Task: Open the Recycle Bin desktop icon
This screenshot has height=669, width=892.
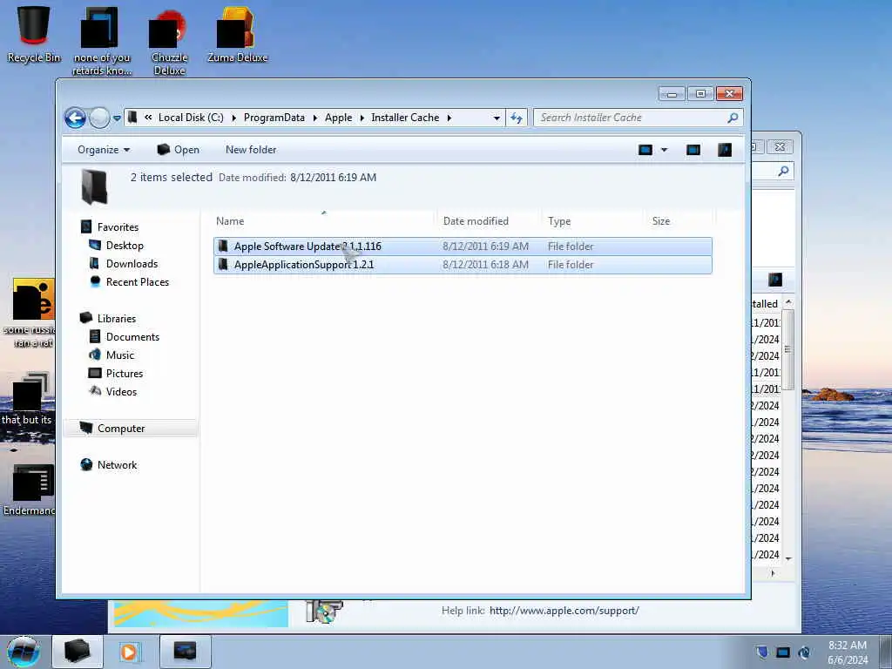Action: 34,32
